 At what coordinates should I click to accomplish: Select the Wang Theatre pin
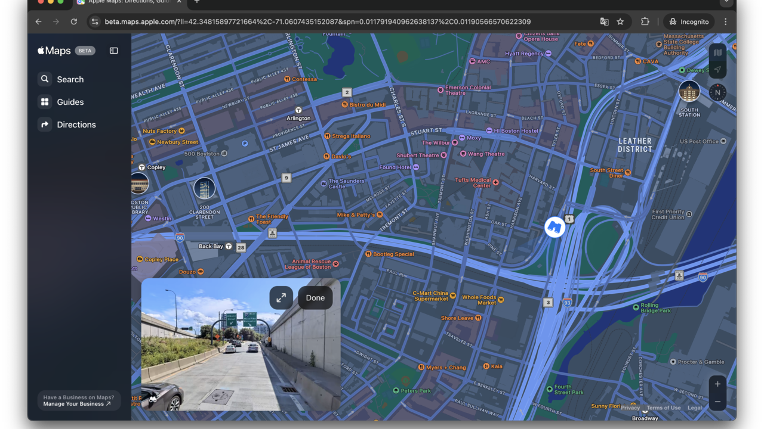click(463, 154)
